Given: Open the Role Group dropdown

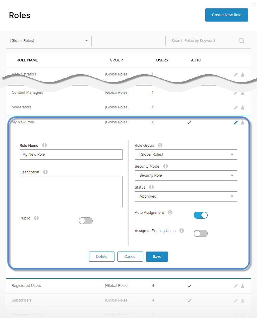Looking at the screenshot, I should 186,155.
